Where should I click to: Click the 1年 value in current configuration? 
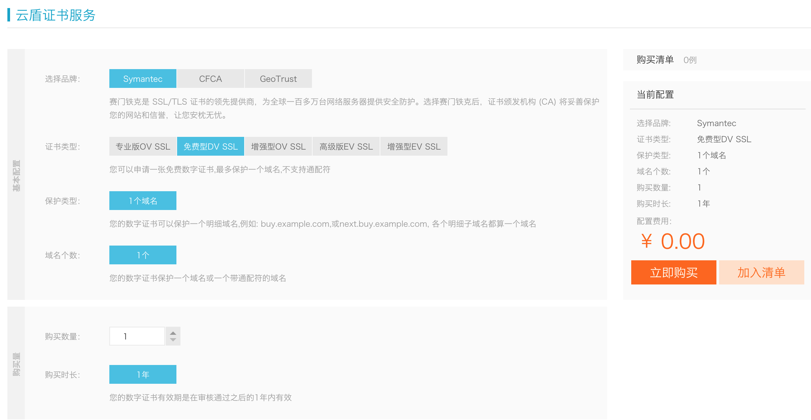click(x=704, y=204)
